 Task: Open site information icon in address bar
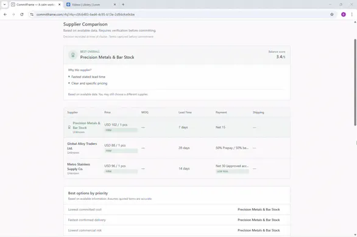pyautogui.click(x=32, y=15)
